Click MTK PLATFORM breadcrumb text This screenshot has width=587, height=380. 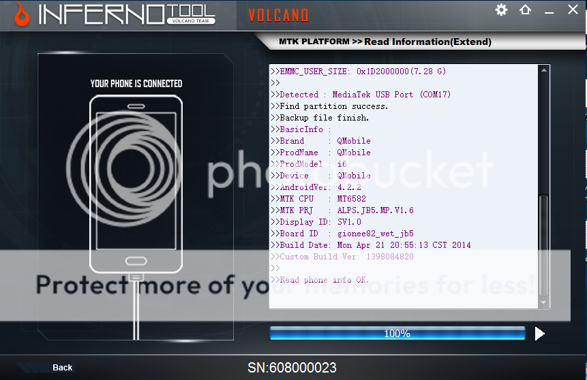pyautogui.click(x=314, y=42)
